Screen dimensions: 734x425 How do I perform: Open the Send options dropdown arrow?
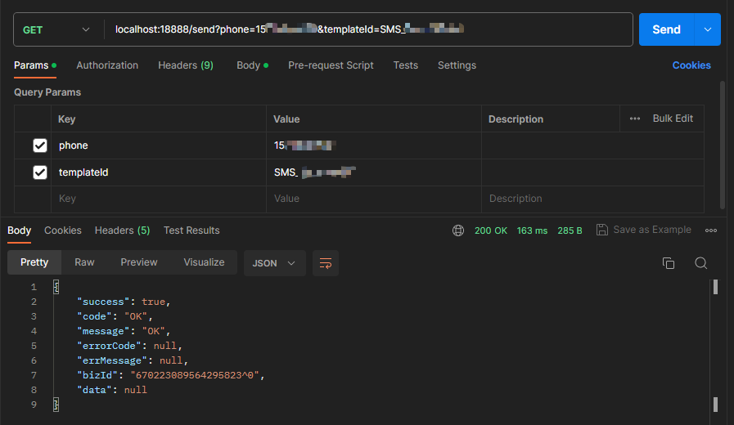pyautogui.click(x=708, y=29)
